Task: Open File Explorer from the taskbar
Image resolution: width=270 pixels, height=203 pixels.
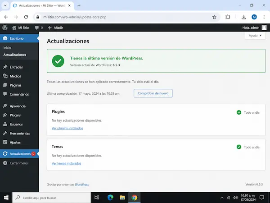Action: [122, 198]
